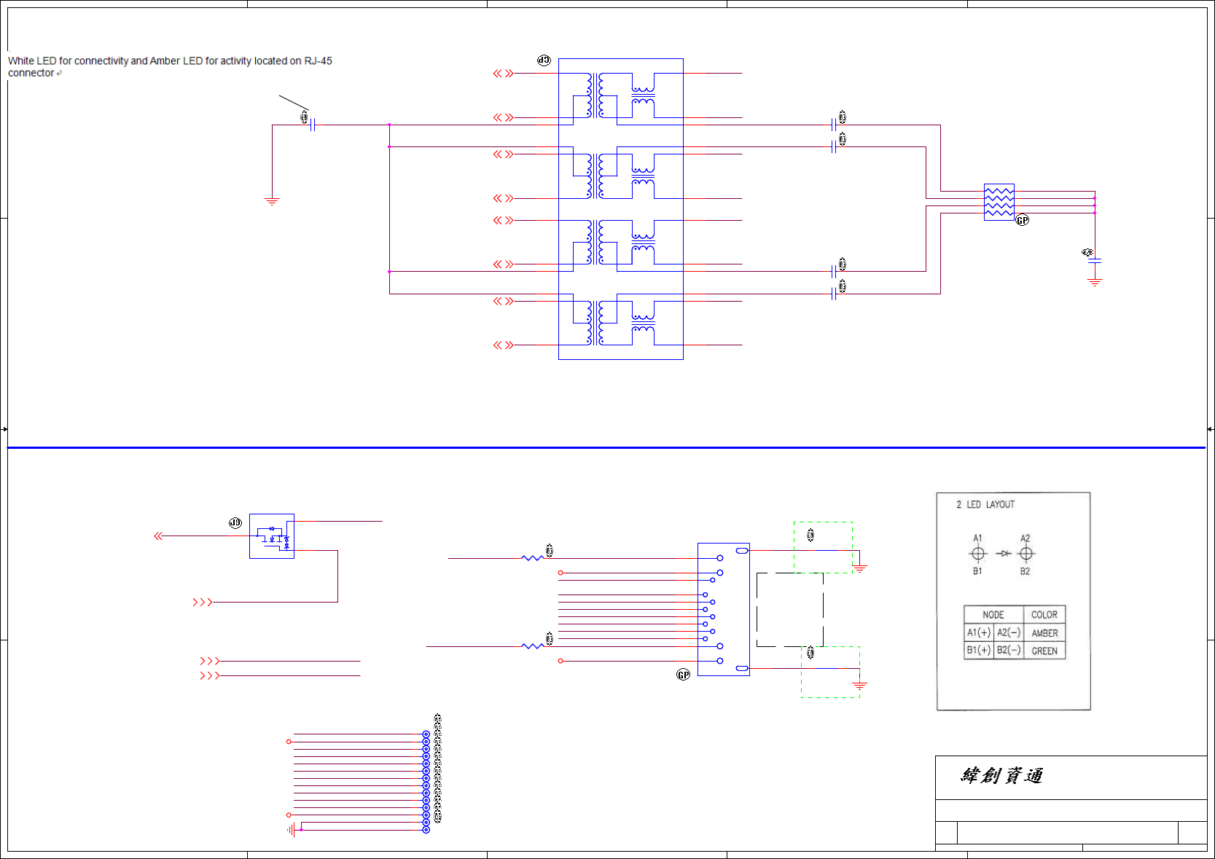
Task: Select the "A1(+)" table cell
Action: coord(979,632)
